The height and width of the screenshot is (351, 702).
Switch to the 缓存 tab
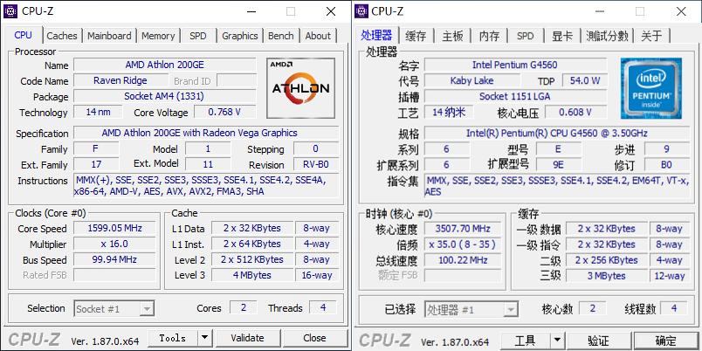pyautogui.click(x=416, y=36)
